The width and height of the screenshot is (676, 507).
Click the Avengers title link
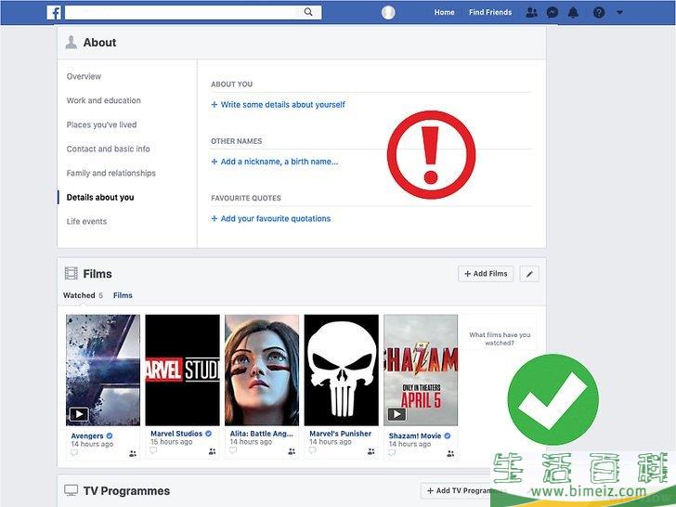[x=87, y=435]
